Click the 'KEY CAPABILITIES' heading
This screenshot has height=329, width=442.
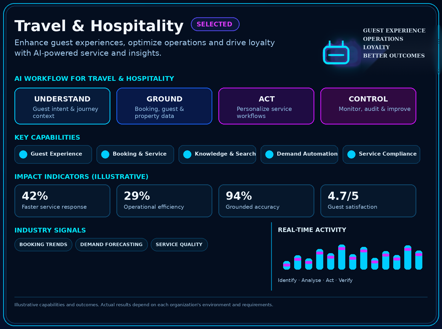(47, 138)
